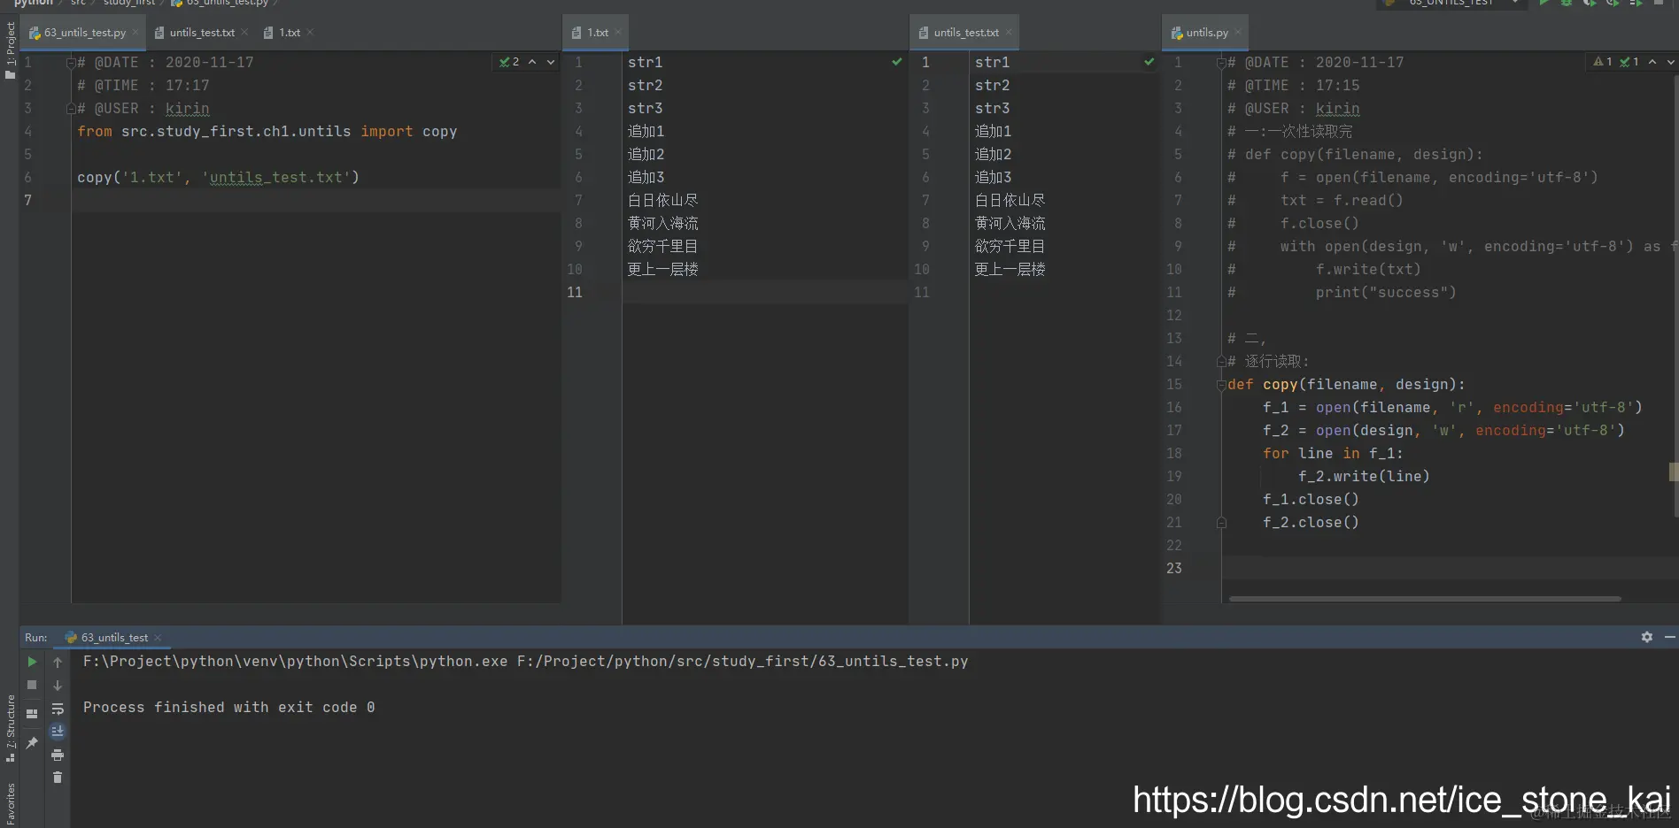Click the 'Process finished with exit code 0' output

(x=229, y=708)
